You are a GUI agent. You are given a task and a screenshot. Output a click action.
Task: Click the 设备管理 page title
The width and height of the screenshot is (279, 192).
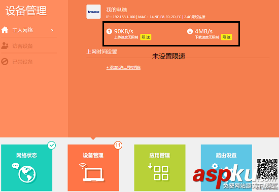(26, 11)
